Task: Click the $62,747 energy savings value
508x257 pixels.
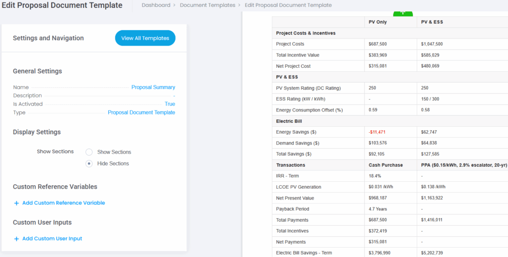Action: tap(429, 132)
